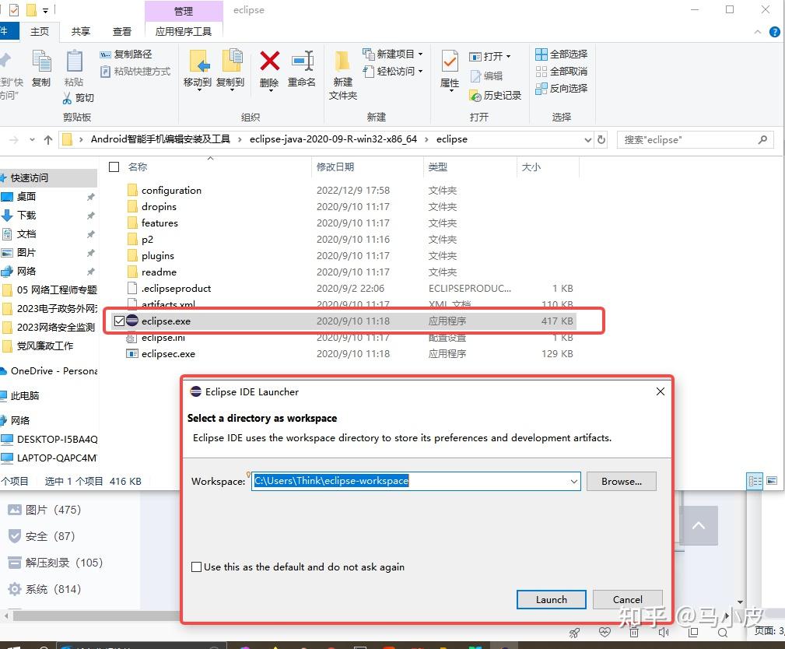Select the Cut scissors command
Viewport: 785px width, 649px height.
79,97
